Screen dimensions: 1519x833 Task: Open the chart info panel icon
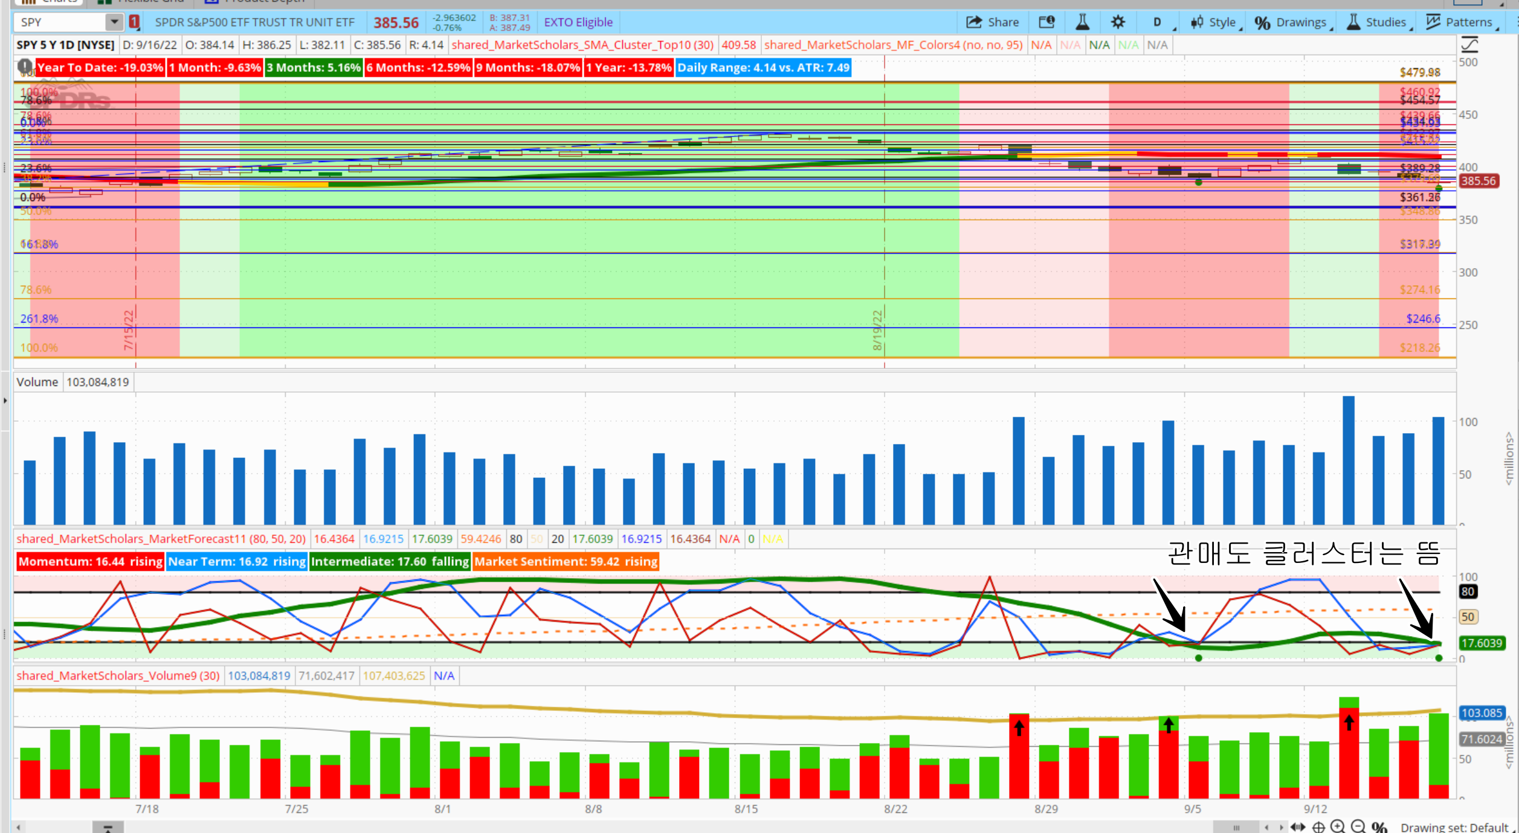1047,22
